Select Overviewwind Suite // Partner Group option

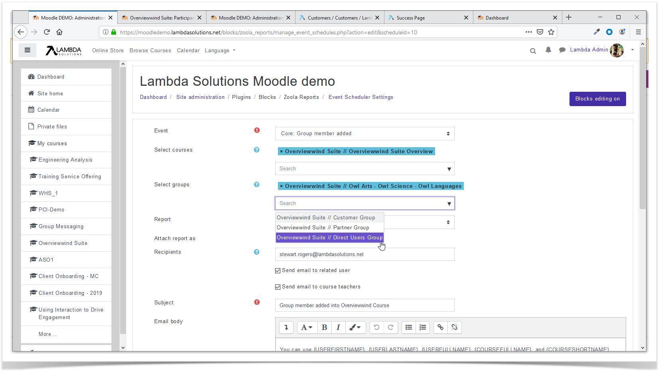point(330,227)
